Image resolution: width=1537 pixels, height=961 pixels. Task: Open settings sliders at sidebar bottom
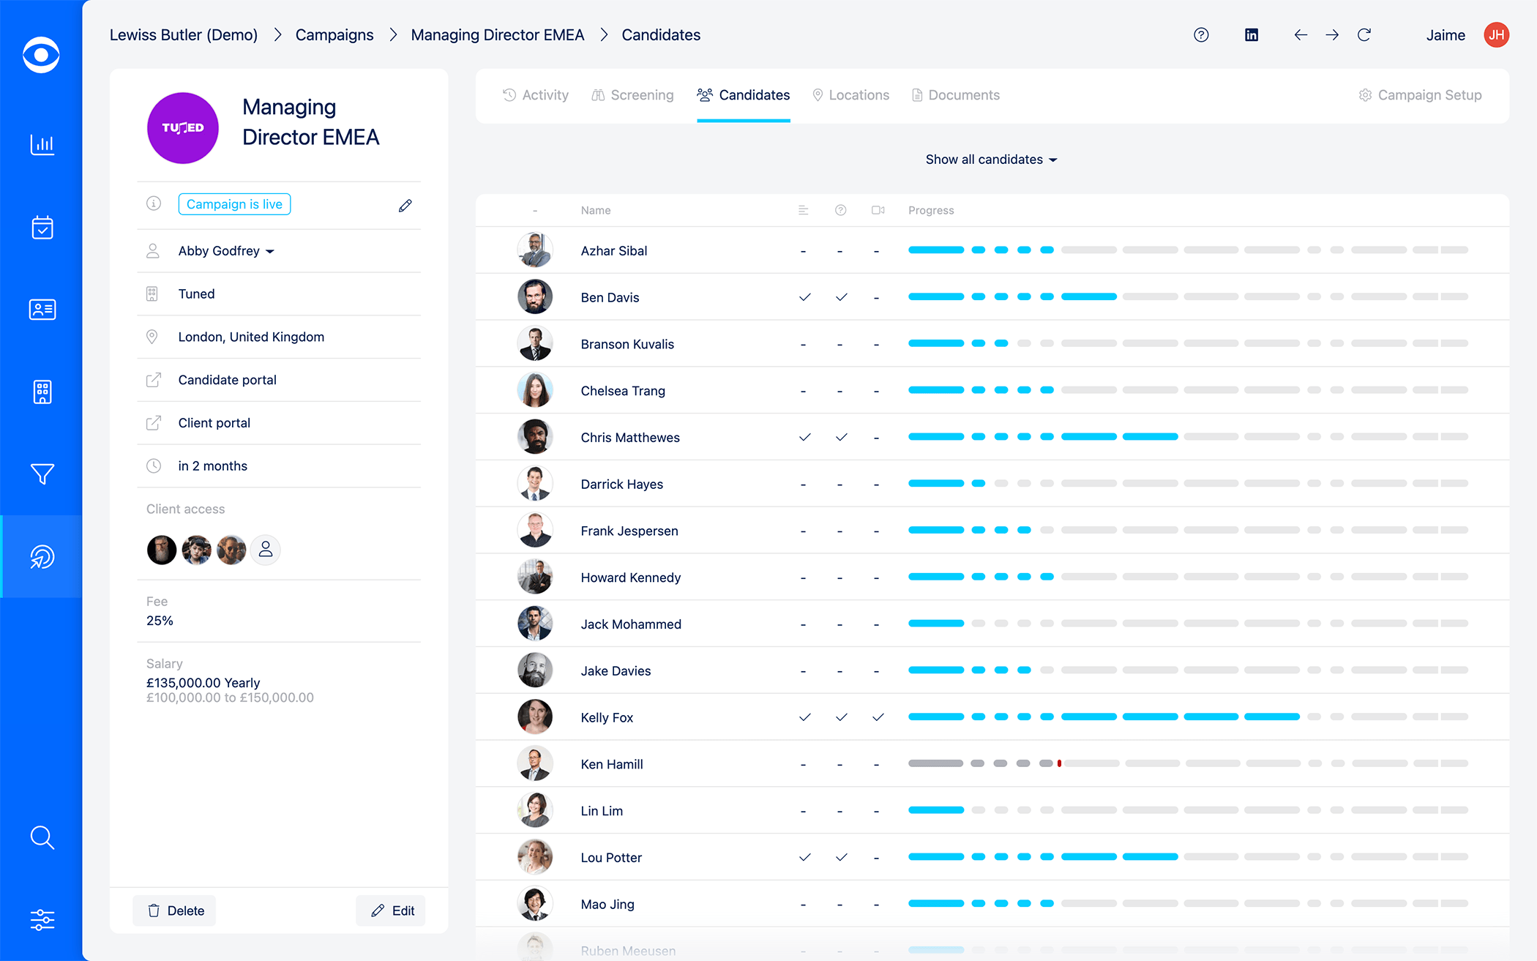point(42,920)
